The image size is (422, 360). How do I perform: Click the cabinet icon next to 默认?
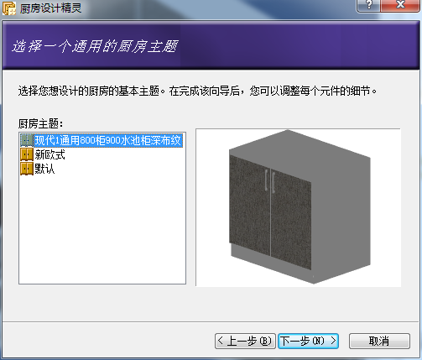tap(27, 169)
